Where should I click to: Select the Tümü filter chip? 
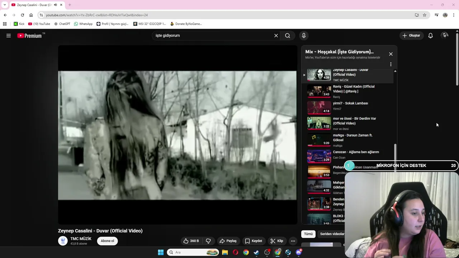308,234
